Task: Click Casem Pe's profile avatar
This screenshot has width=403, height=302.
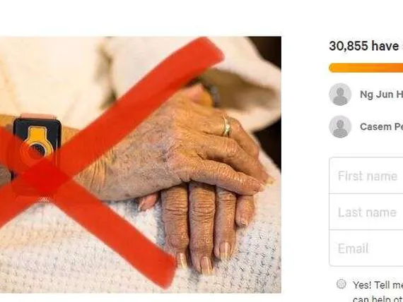Action: (x=340, y=126)
